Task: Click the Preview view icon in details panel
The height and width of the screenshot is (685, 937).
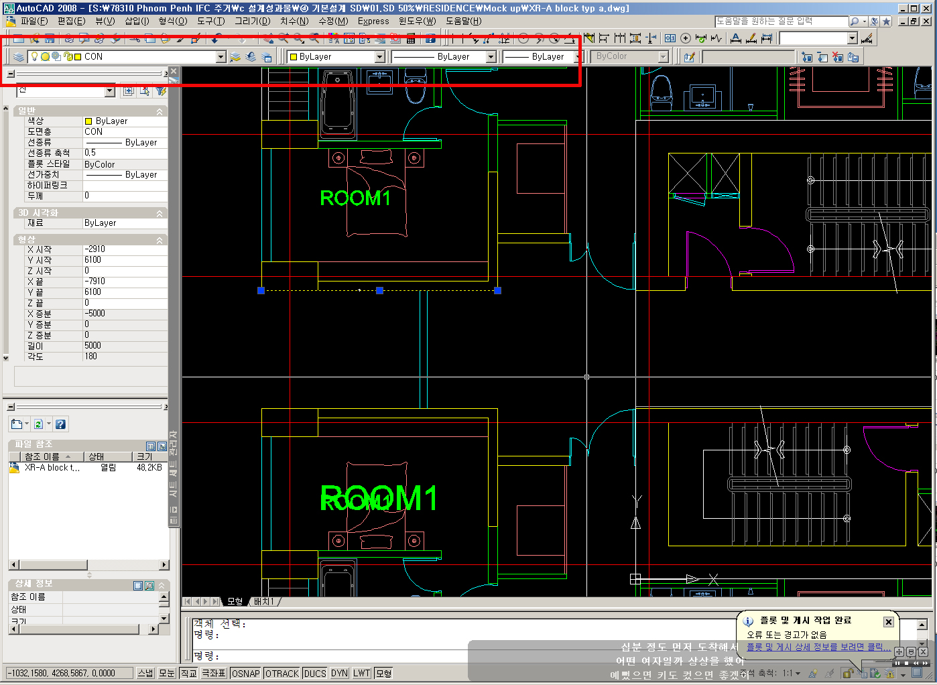Action: point(149,586)
